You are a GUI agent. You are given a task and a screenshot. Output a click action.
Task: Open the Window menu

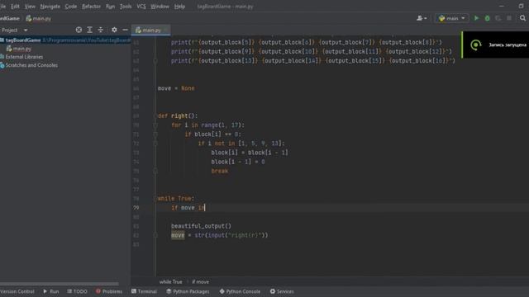[x=160, y=6]
